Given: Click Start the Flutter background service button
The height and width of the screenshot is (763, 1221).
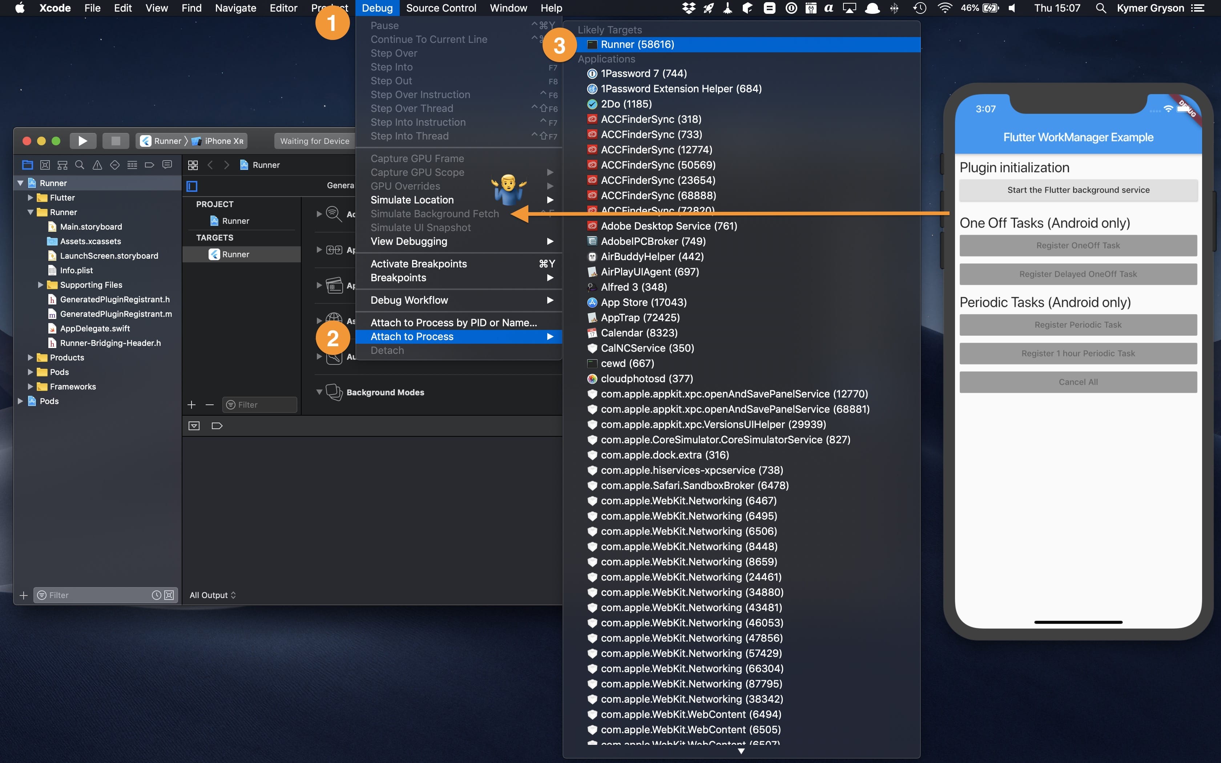Looking at the screenshot, I should point(1078,190).
